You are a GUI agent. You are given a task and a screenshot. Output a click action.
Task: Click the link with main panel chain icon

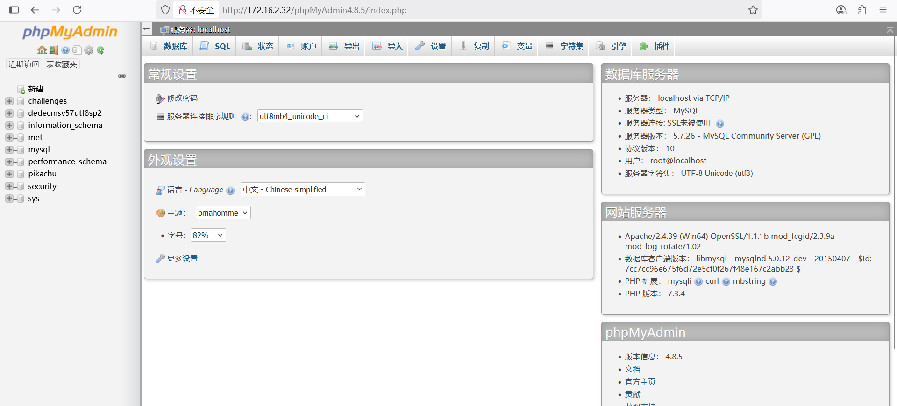pyautogui.click(x=122, y=76)
